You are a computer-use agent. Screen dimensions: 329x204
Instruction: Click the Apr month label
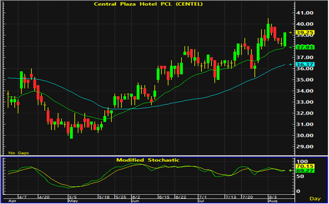(12, 201)
